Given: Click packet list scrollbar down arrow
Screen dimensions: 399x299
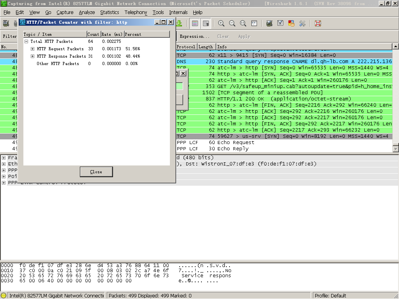Looking at the screenshot, I should [396, 149].
